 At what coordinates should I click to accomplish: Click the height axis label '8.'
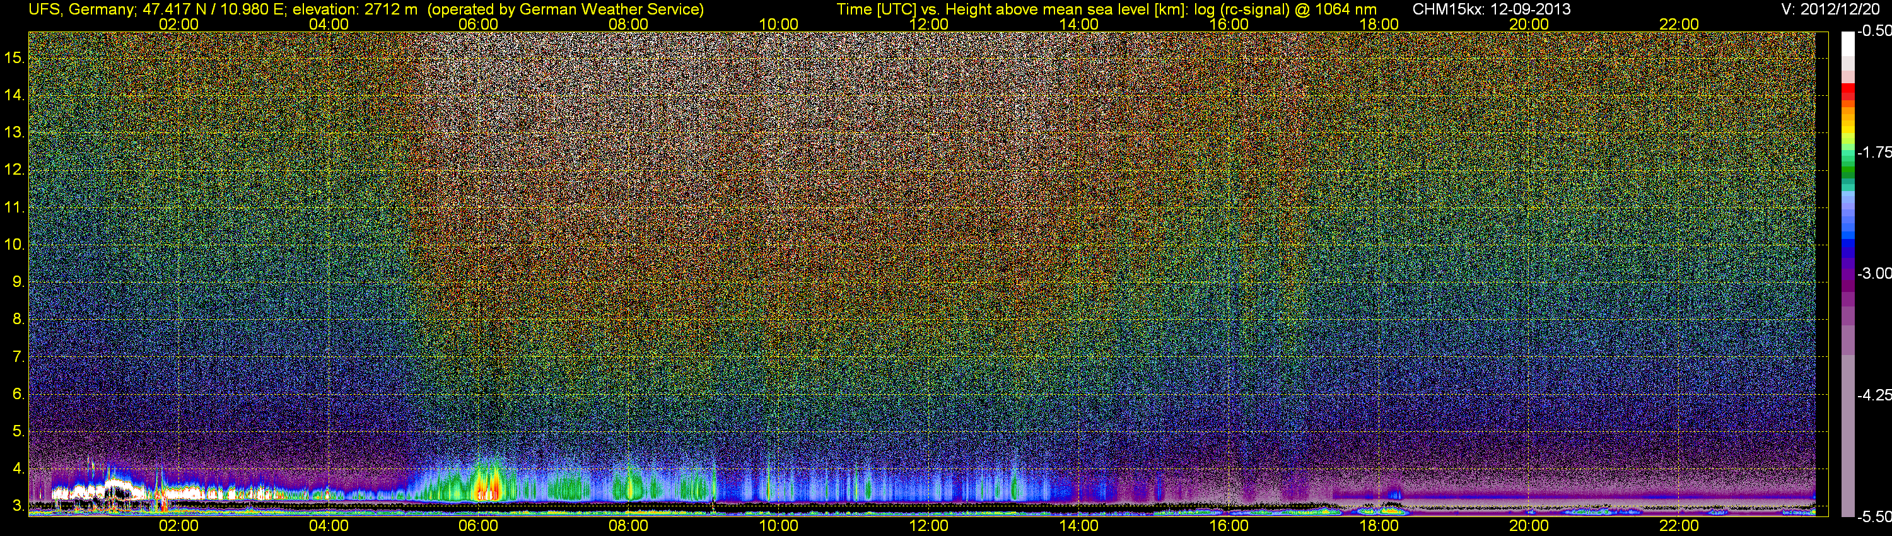coord(18,320)
